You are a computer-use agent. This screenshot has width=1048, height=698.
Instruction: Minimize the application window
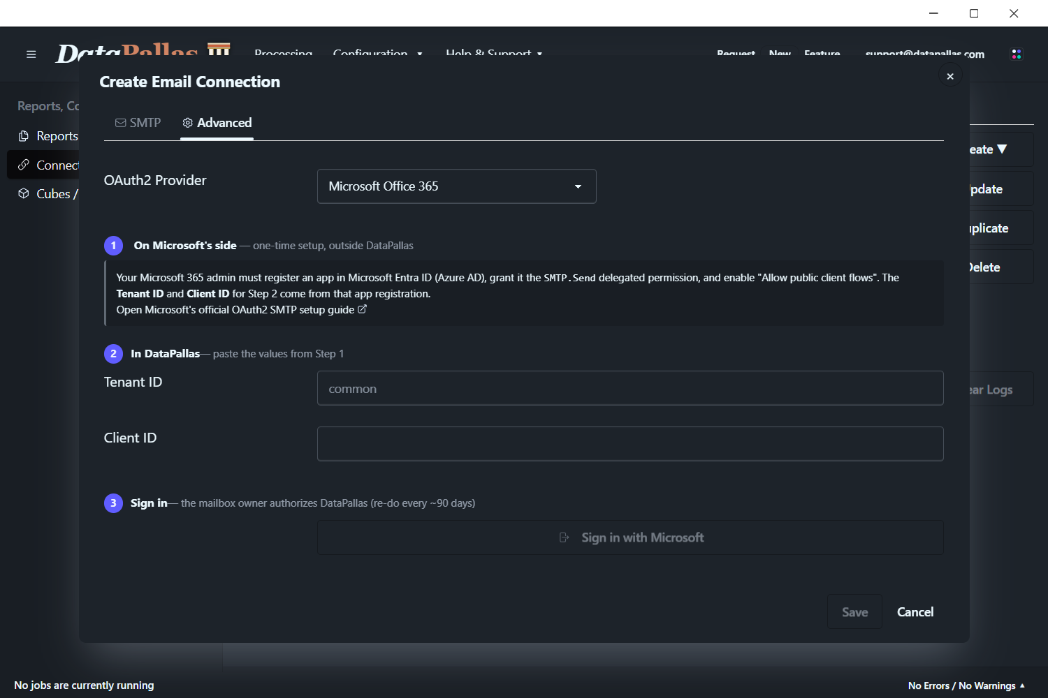[933, 13]
